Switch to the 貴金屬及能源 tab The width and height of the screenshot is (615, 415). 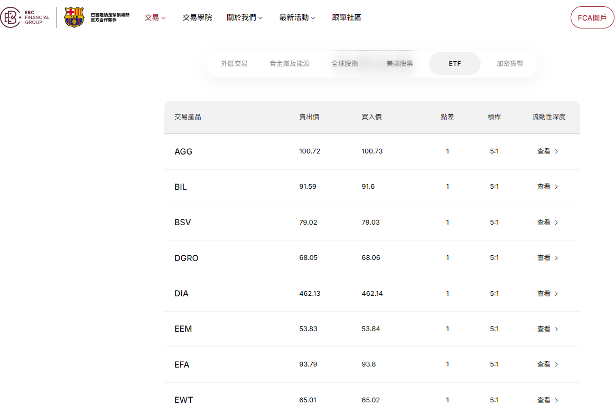(290, 64)
